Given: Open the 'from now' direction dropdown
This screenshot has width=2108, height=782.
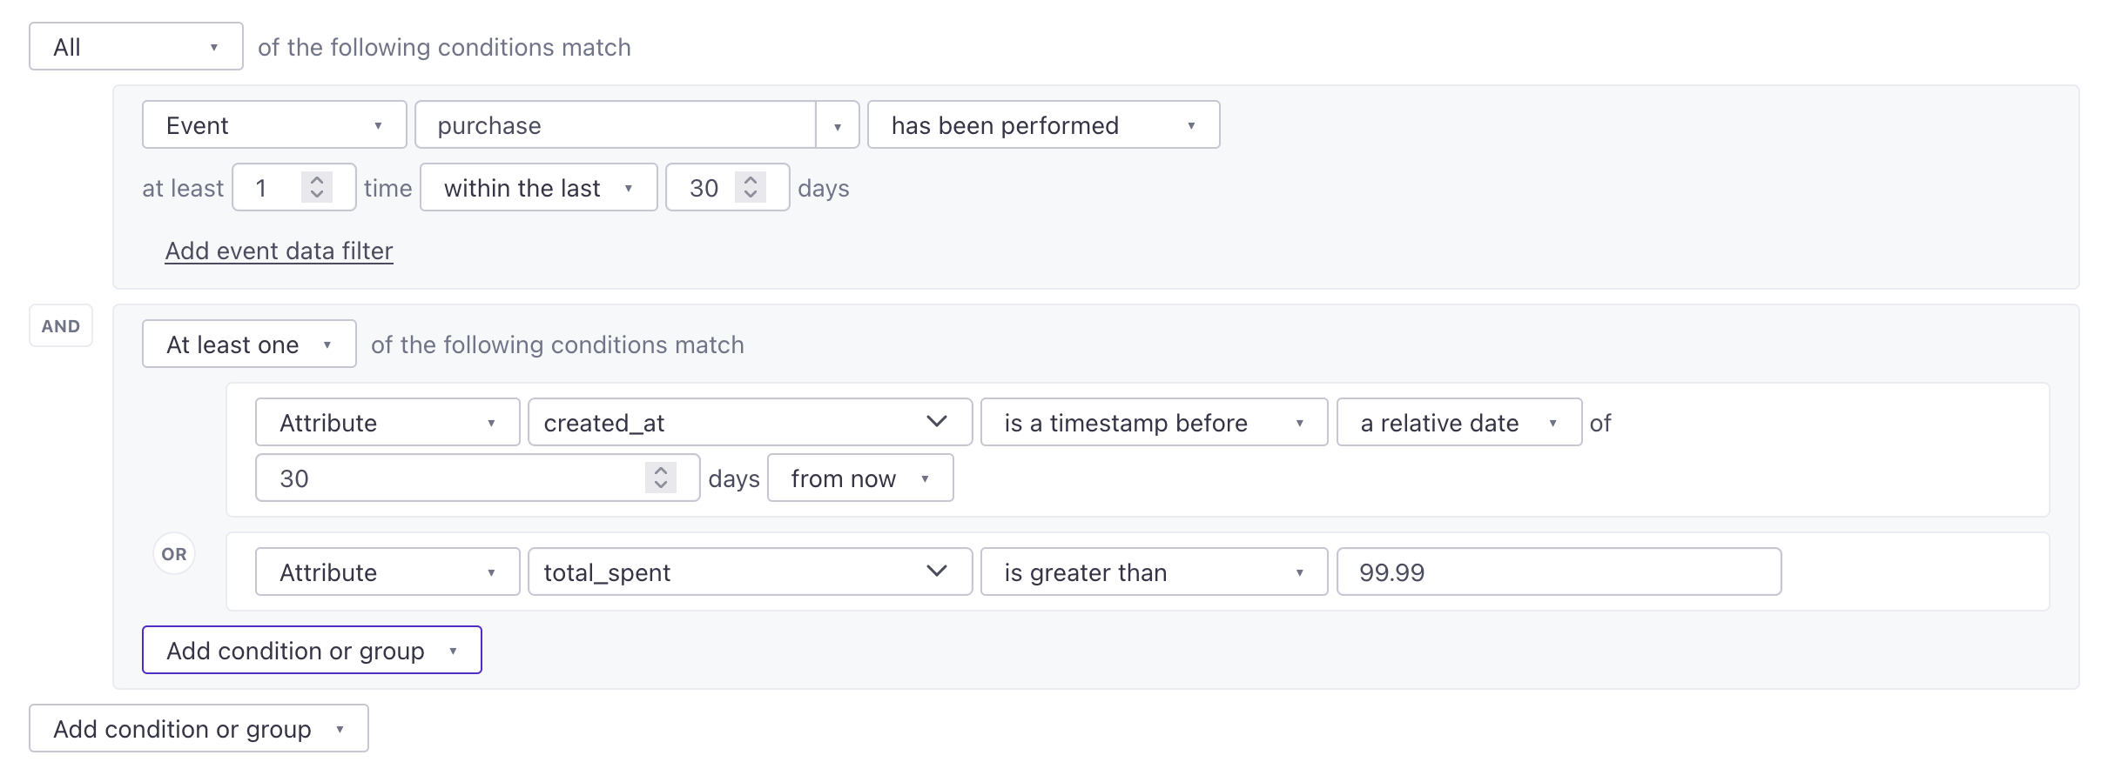Looking at the screenshot, I should [x=860, y=478].
